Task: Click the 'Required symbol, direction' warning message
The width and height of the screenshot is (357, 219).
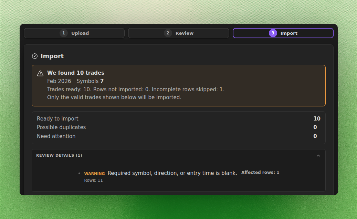Action: click(x=172, y=173)
